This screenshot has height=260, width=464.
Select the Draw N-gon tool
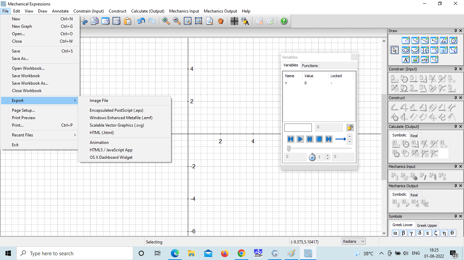444,50
